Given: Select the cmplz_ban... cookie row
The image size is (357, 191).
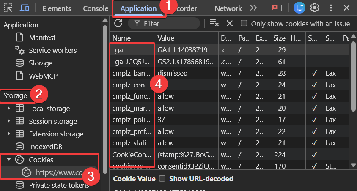Looking at the screenshot, I should pyautogui.click(x=230, y=73).
